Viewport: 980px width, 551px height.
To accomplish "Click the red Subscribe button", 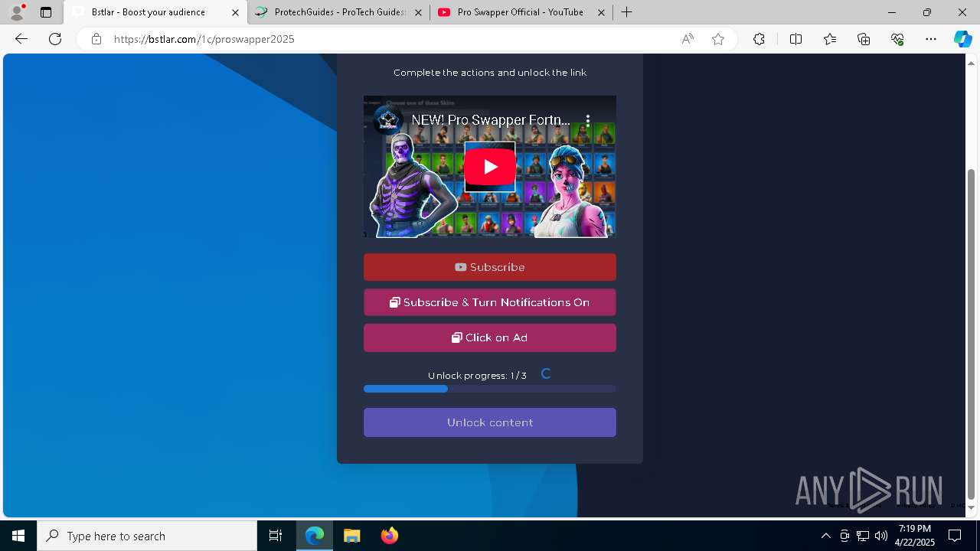I will [490, 267].
